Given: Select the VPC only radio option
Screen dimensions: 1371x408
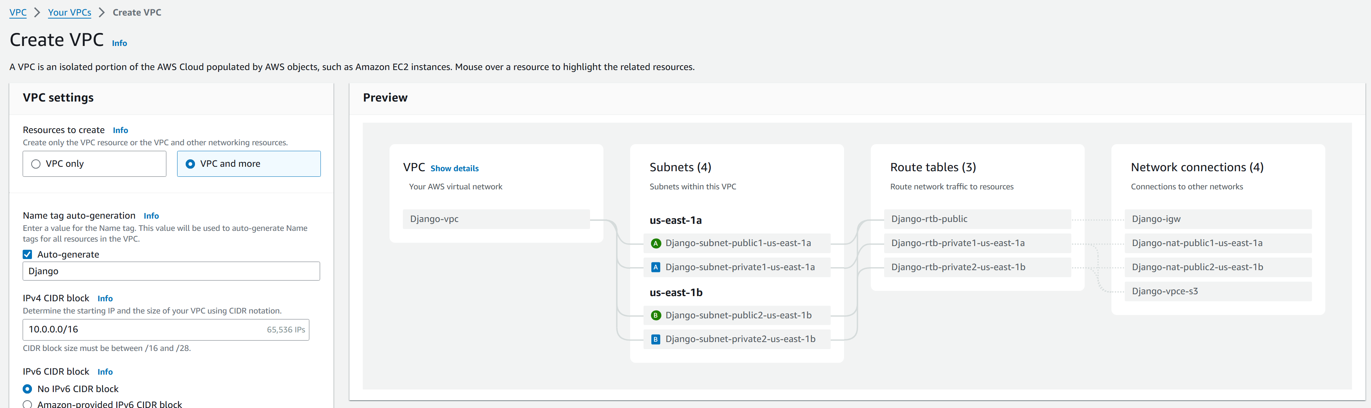Looking at the screenshot, I should coord(36,164).
